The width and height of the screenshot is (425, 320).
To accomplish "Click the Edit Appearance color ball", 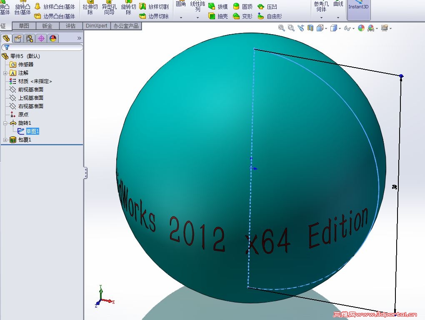I will tap(361, 28).
